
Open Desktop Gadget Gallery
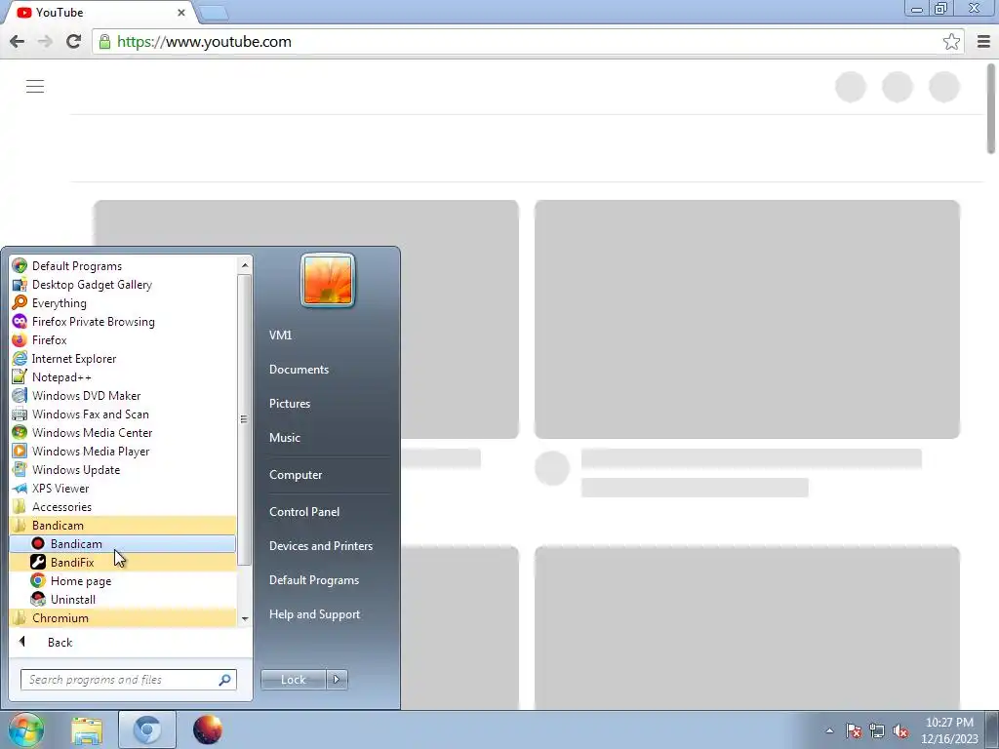pos(122,284)
